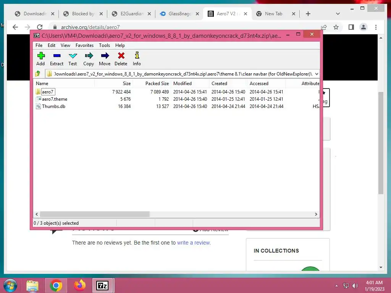Select the Move toolbar icon
This screenshot has height=293, width=391.
click(105, 59)
